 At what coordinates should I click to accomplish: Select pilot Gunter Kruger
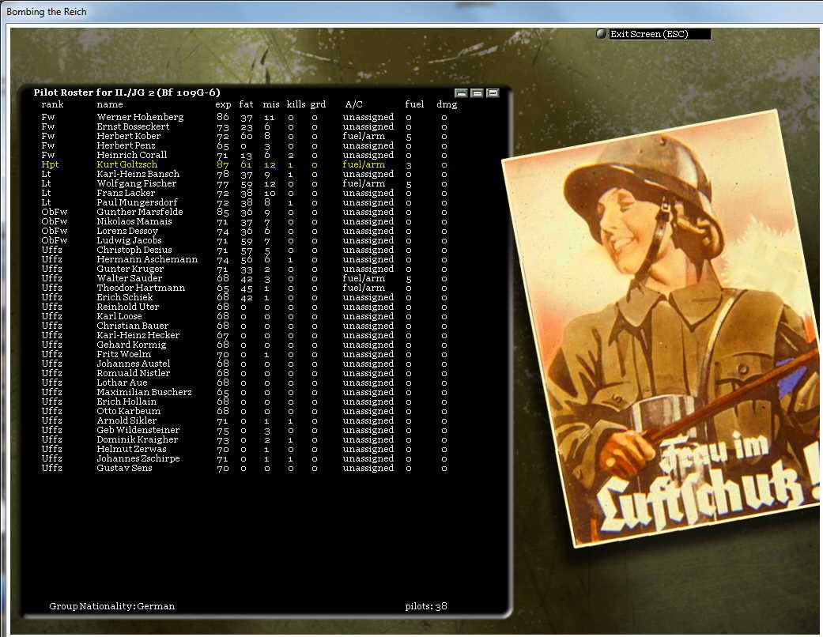click(x=130, y=268)
